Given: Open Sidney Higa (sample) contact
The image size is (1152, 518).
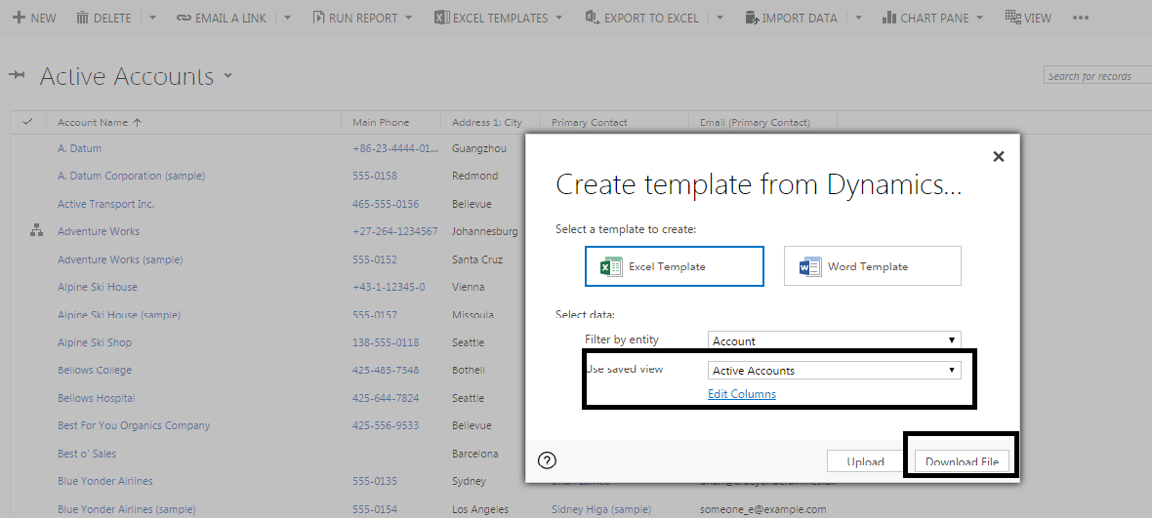Looking at the screenshot, I should 601,509.
